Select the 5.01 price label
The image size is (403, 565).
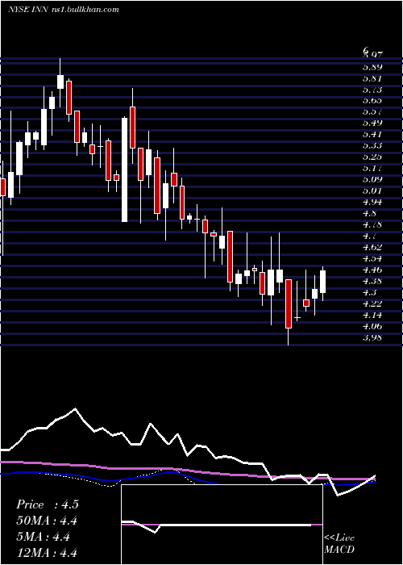pos(372,191)
